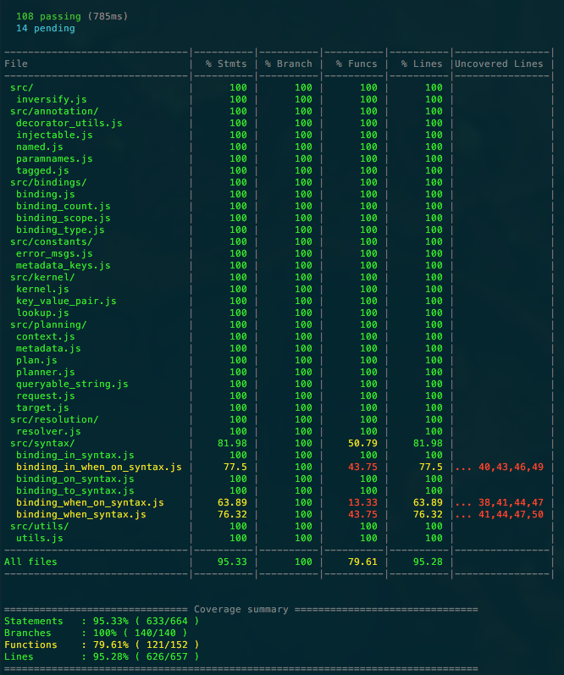Select the 'decorator_utils.js' file name
Image resolution: width=564 pixels, height=675 pixels.
[69, 123]
